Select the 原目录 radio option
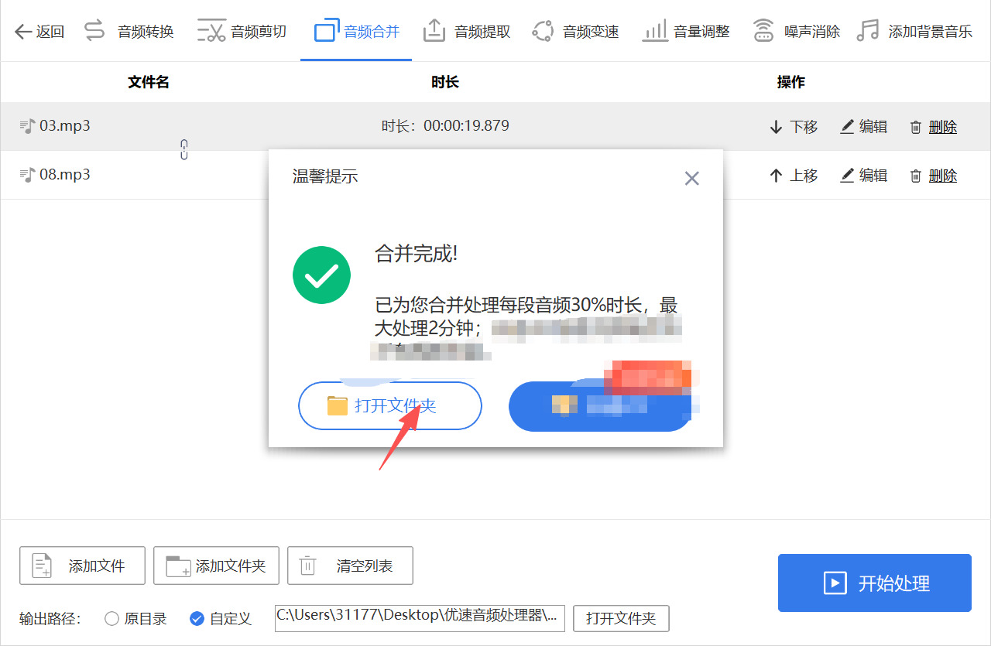The image size is (991, 646). 135,619
